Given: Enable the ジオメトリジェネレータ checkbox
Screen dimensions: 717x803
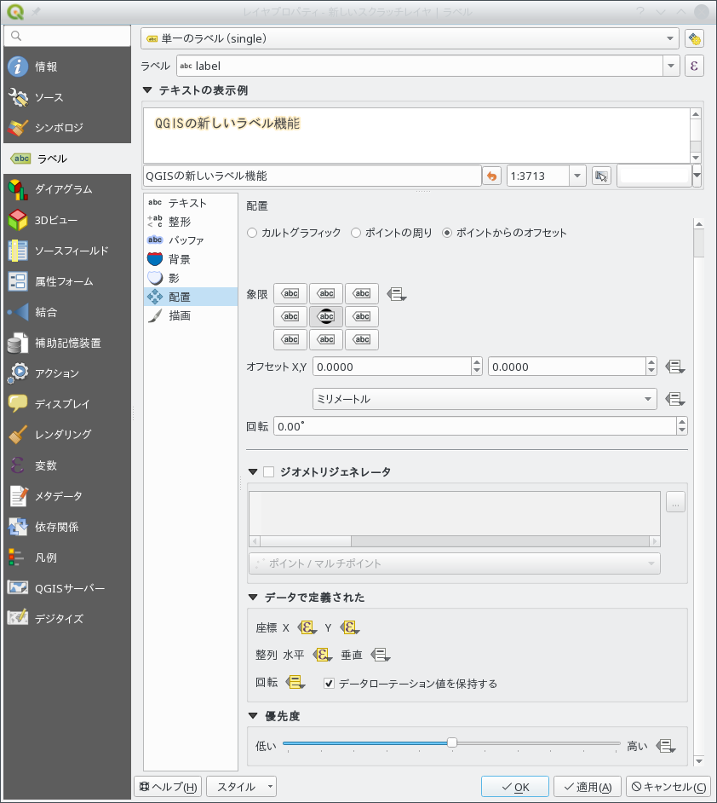Looking at the screenshot, I should coord(269,471).
